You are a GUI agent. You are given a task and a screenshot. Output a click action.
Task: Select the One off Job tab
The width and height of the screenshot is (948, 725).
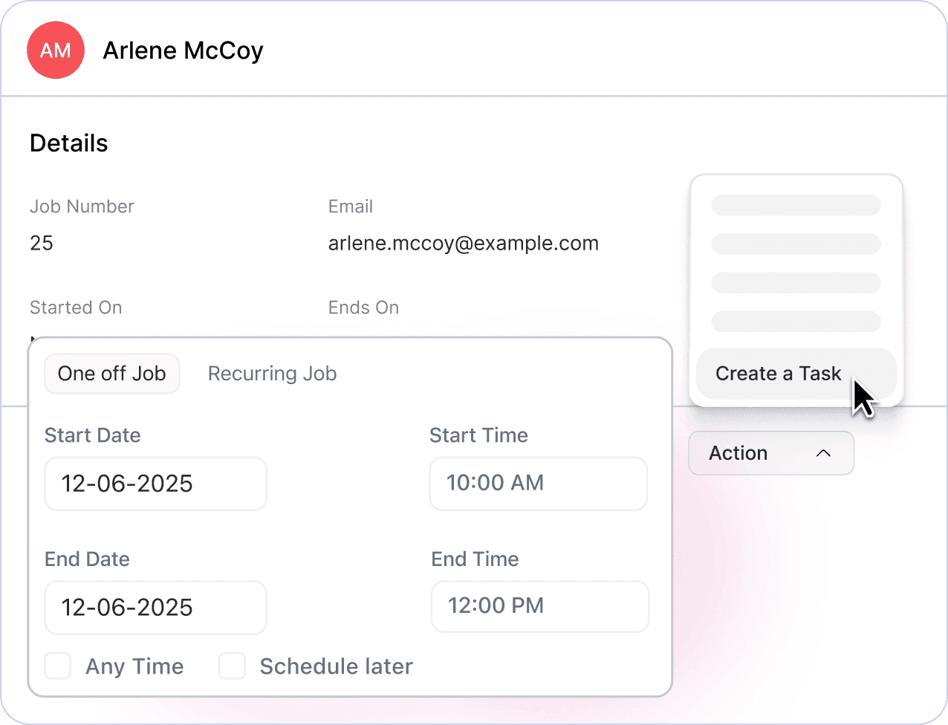pos(112,374)
